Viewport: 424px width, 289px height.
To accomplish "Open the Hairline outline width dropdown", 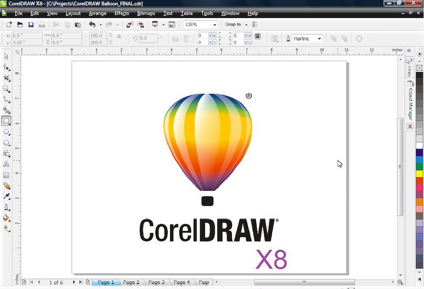I will click(x=319, y=39).
